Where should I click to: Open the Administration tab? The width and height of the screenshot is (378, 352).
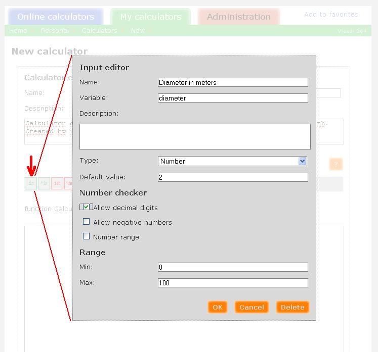pos(239,17)
